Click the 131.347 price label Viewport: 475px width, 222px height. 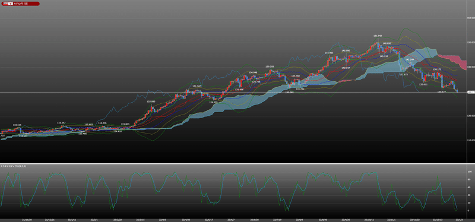click(x=197, y=86)
